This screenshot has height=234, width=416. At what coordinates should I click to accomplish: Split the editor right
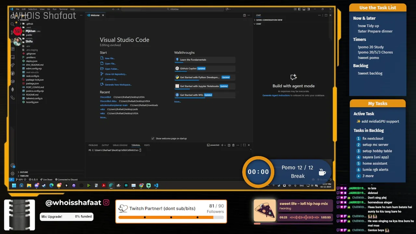coord(244,15)
